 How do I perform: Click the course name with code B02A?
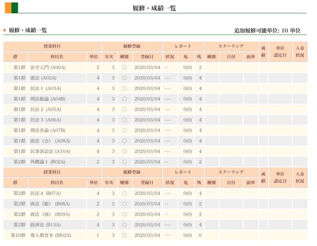[x=48, y=162]
